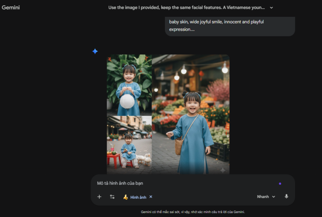Click the microphone voice input icon

[286, 196]
